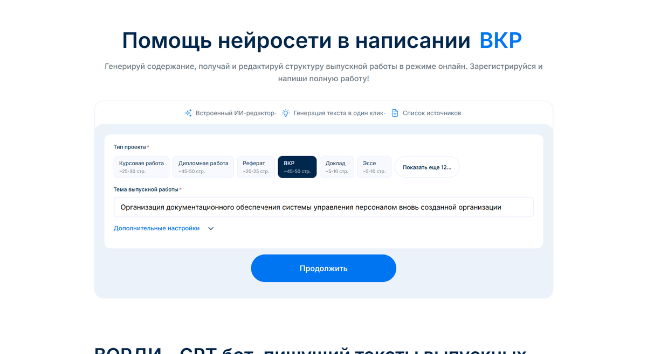Click the topic input field
647x354 pixels.
tap(323, 207)
